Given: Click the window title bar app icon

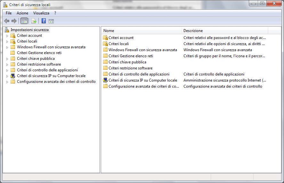Looking at the screenshot, I should [5, 4].
